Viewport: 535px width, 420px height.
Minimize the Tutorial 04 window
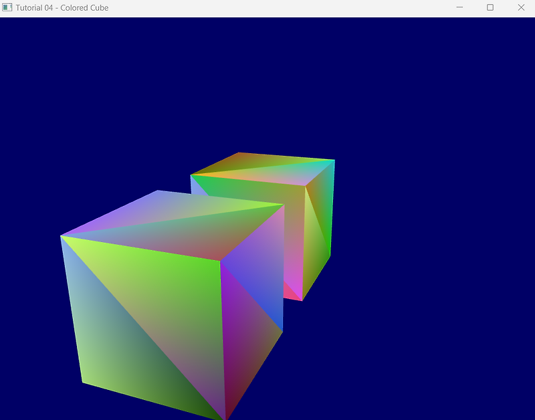(459, 7)
